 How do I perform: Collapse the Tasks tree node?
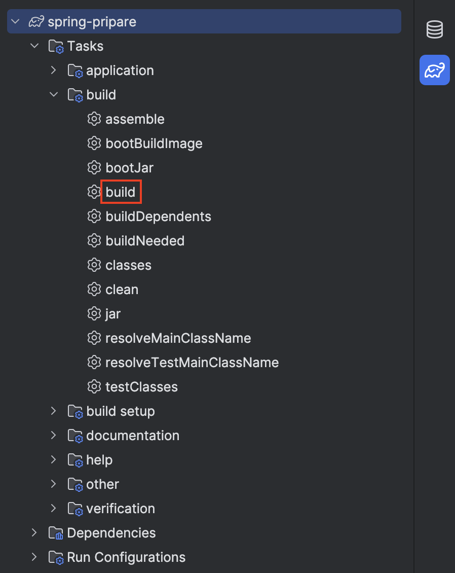34,46
